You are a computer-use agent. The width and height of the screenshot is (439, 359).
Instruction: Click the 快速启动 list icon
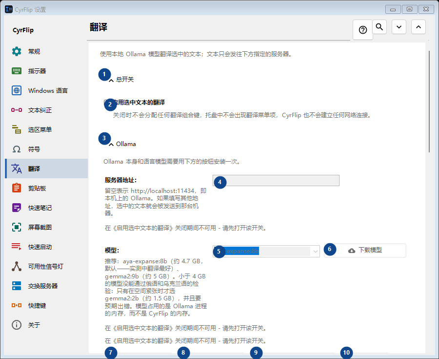[17, 247]
